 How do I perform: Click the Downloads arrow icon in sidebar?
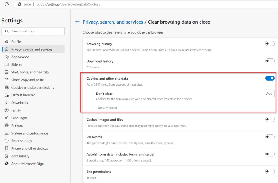click(x=7, y=103)
